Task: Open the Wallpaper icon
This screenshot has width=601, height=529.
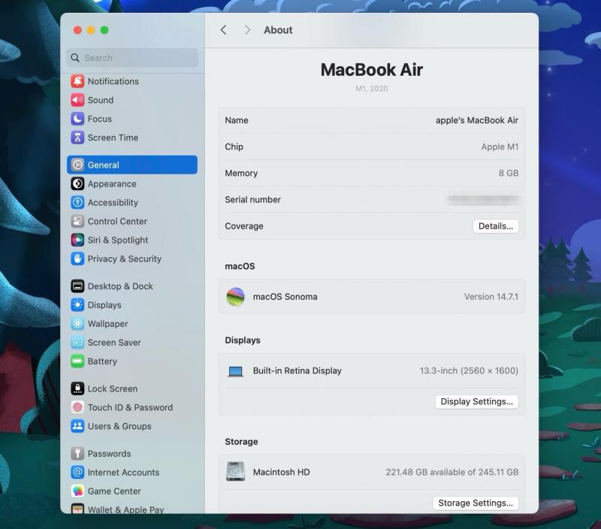Action: tap(77, 324)
